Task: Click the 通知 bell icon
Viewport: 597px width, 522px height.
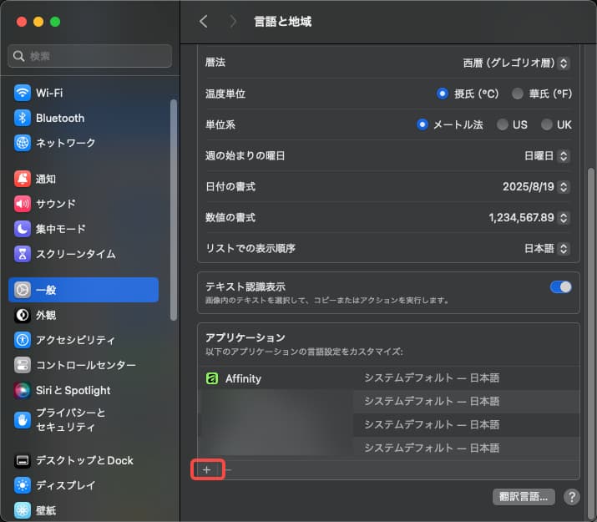Action: pos(23,179)
